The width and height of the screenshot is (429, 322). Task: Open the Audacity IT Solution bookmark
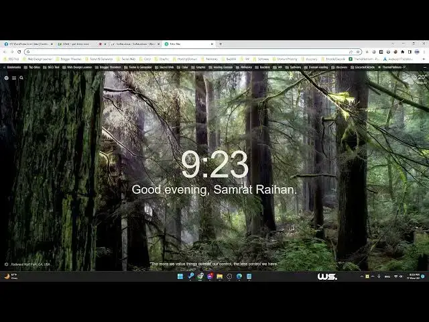pos(398,59)
